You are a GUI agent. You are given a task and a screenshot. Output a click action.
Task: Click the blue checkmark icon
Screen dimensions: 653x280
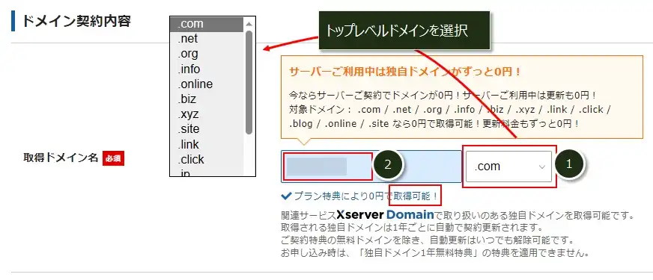[286, 196]
